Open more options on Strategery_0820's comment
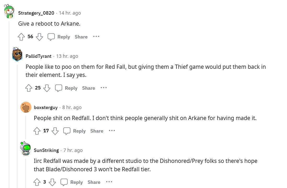This screenshot has width=287, height=188. (96, 37)
